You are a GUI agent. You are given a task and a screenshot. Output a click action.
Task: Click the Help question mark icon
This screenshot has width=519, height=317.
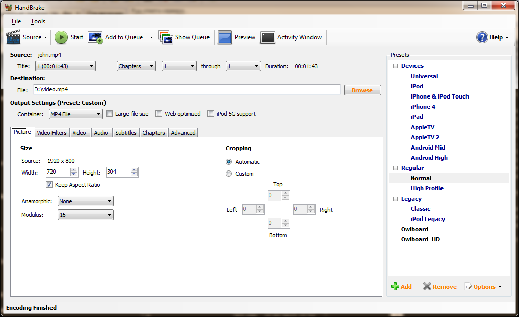tap(482, 37)
